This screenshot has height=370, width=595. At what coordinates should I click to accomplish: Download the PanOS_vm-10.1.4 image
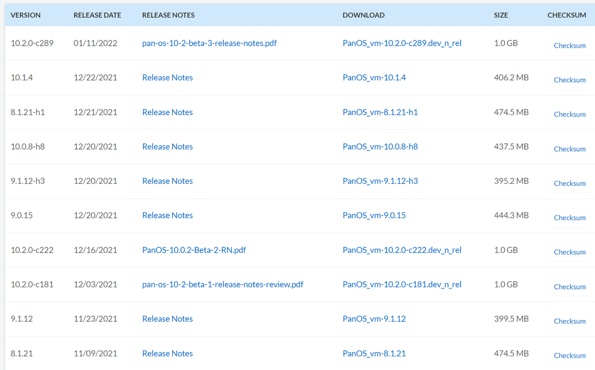tap(374, 78)
